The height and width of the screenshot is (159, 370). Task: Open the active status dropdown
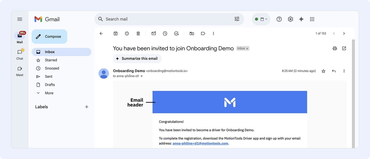pyautogui.click(x=261, y=19)
